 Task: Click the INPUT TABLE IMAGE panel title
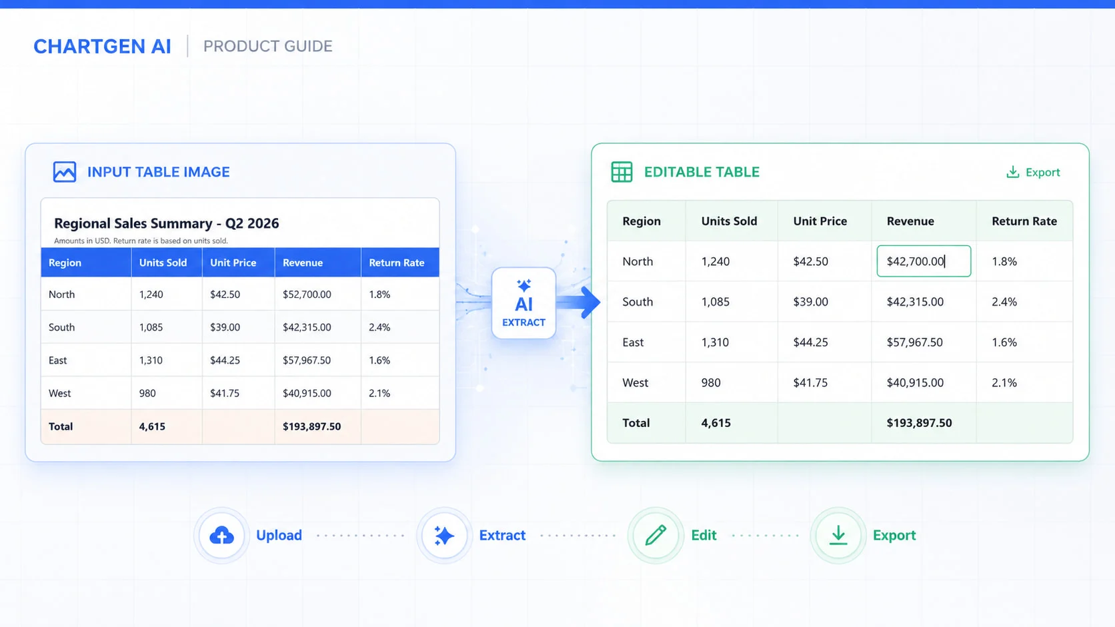tap(158, 172)
